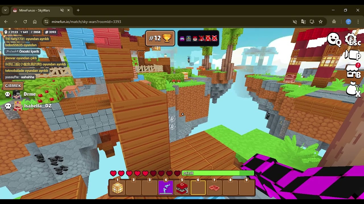Viewport: 364px width, 204px height.
Task: Click the row of health hearts
Action: (145, 173)
